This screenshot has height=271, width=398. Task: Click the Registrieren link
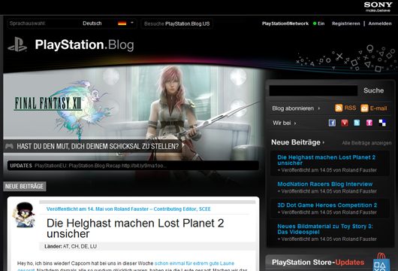tap(345, 23)
